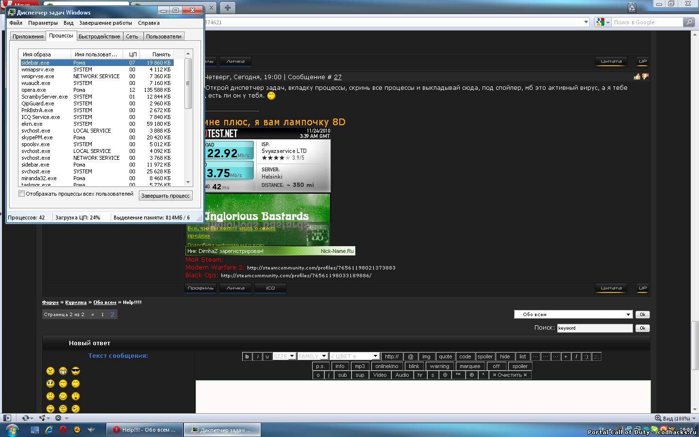Click the ¤ Очистить ¤ clear button
This screenshot has width=699, height=437.
(510, 375)
